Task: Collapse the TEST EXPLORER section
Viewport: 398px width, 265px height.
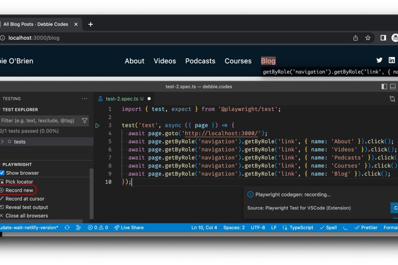Action: pyautogui.click(x=19, y=110)
